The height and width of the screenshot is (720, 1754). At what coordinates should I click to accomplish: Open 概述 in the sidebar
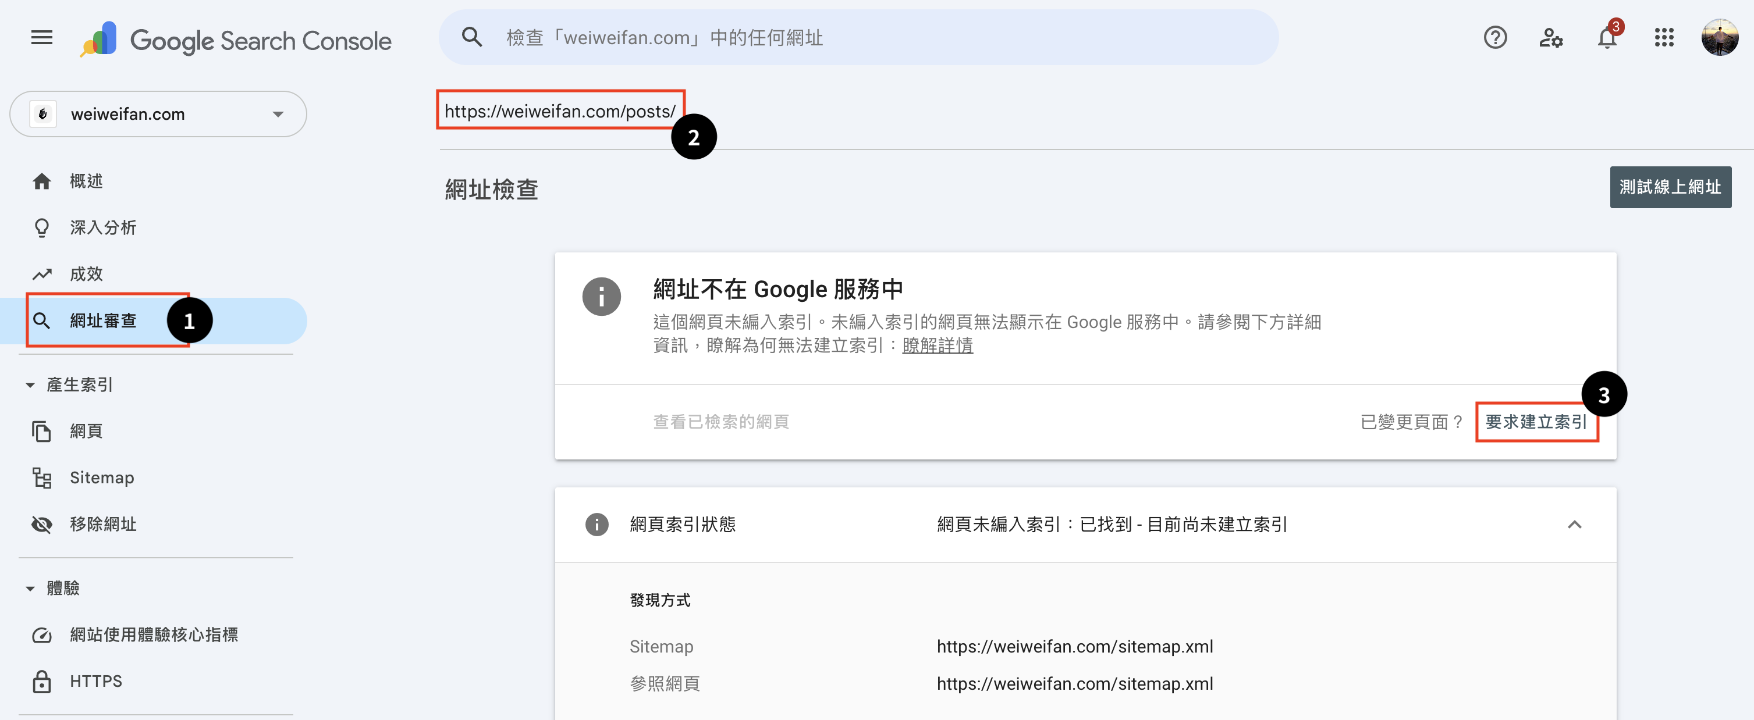click(86, 181)
